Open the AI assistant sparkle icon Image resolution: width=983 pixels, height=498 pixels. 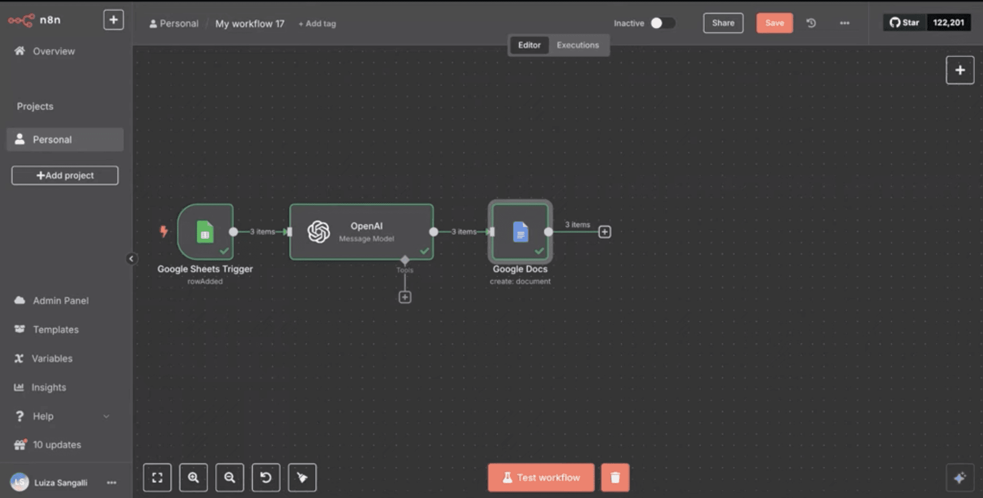tap(959, 477)
